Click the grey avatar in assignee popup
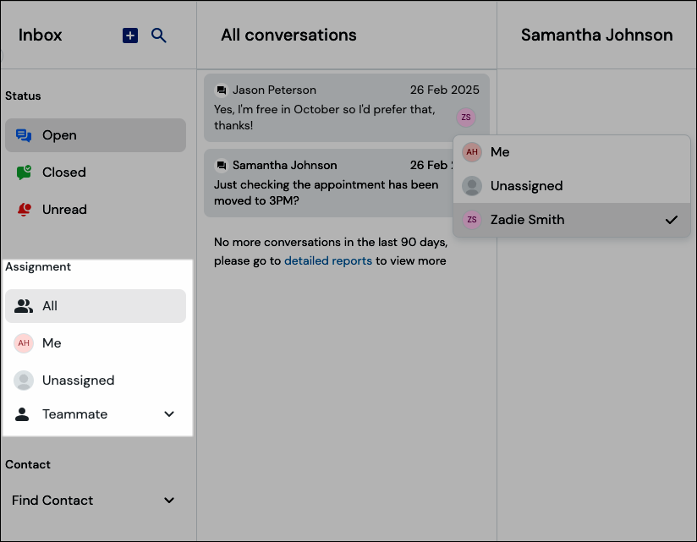Screen dimensions: 697x542 pos(472,186)
